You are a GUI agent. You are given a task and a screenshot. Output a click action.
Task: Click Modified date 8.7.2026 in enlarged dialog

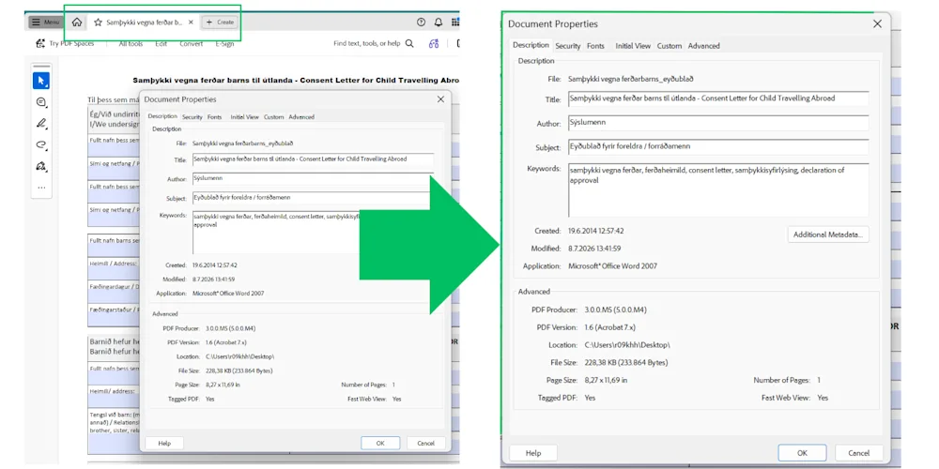tap(594, 249)
